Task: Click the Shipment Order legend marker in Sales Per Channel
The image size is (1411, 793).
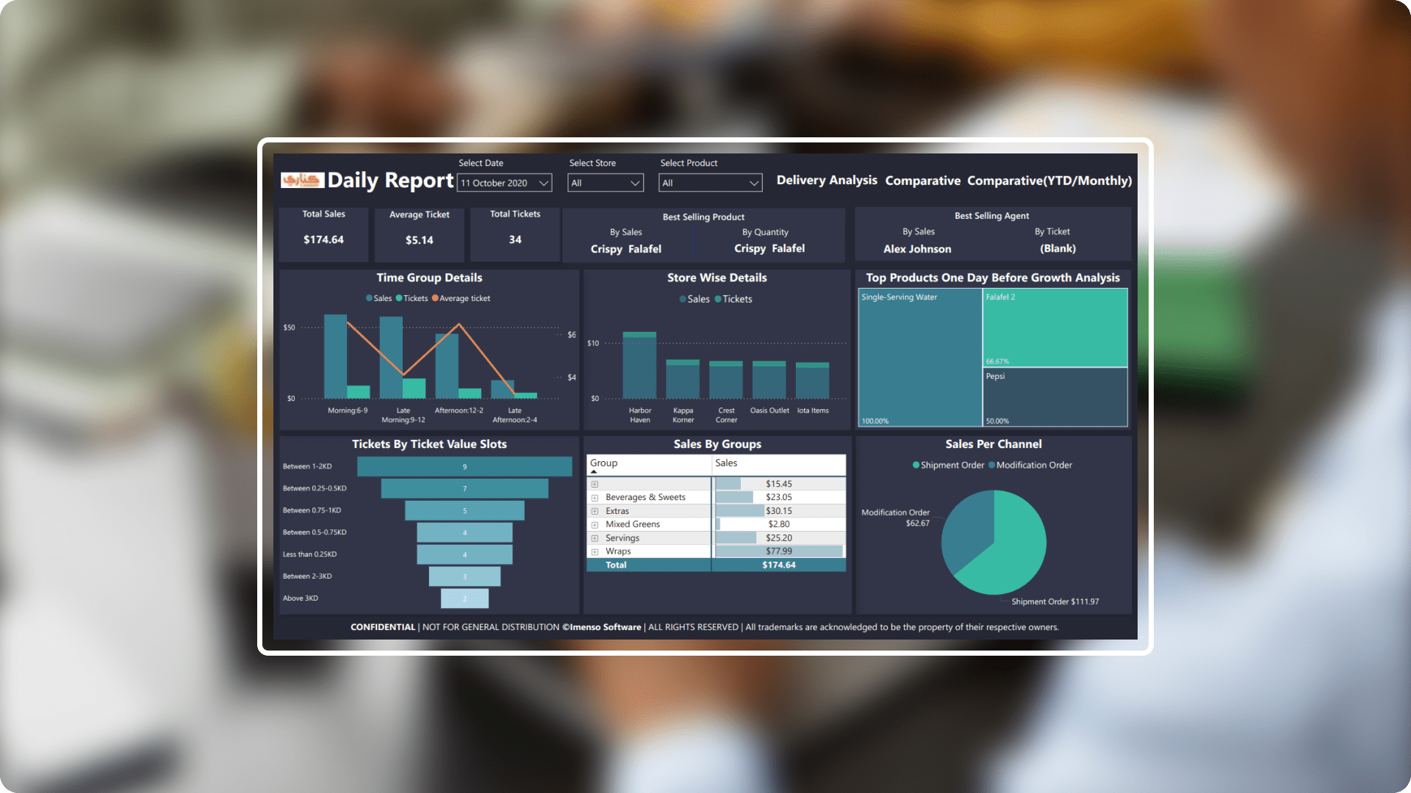Action: pyautogui.click(x=916, y=465)
